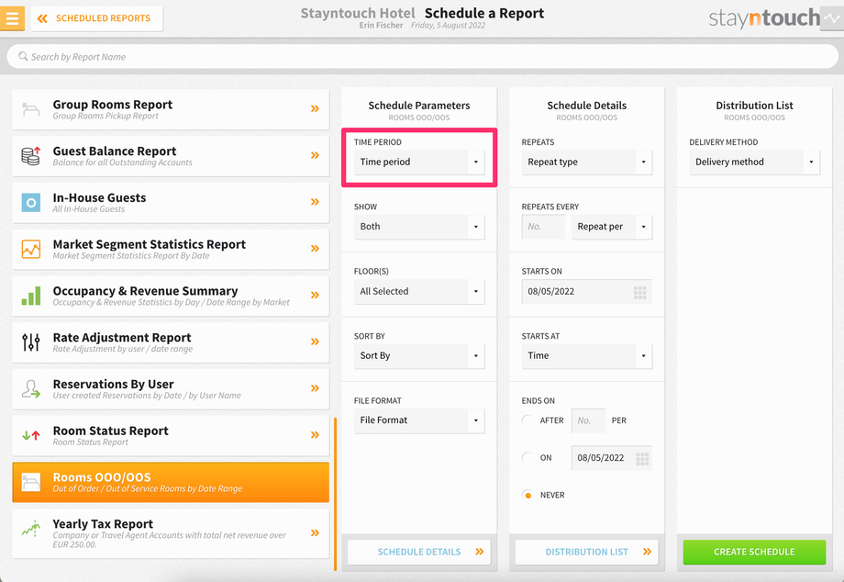The width and height of the screenshot is (844, 582).
Task: Open the Time Period dropdown
Action: 419,162
